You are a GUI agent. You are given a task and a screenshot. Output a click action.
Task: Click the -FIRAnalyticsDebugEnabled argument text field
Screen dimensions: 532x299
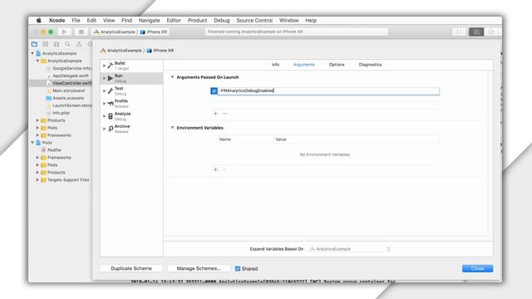pos(328,91)
